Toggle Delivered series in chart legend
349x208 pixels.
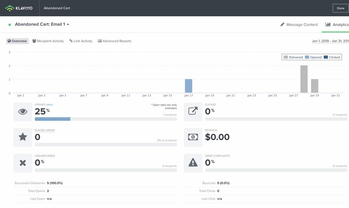pos(293,57)
